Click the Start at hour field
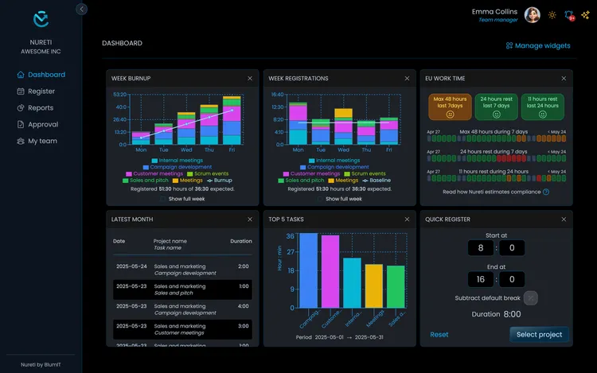The height and width of the screenshot is (373, 597). click(x=481, y=248)
